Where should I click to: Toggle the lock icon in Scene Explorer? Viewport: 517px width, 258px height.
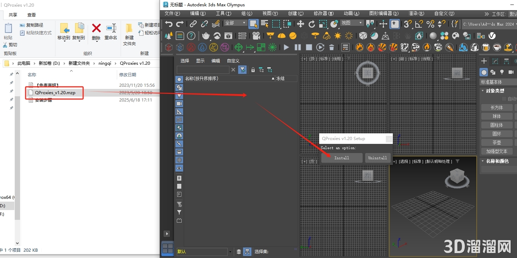click(x=253, y=70)
